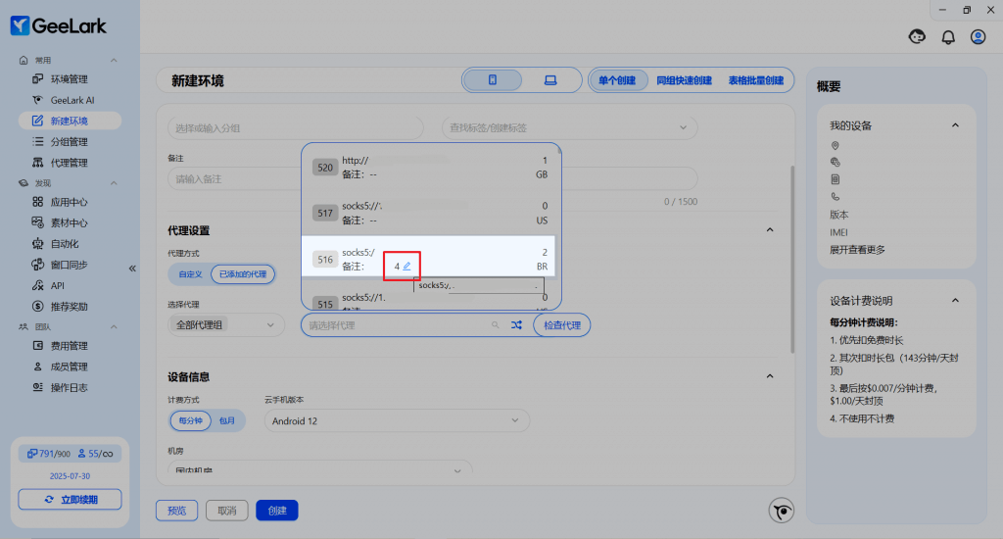
Task: Click the floating assistant icon bottom right
Action: (781, 510)
